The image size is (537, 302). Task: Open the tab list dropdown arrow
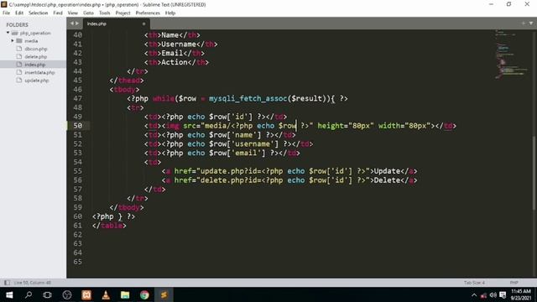click(x=531, y=23)
